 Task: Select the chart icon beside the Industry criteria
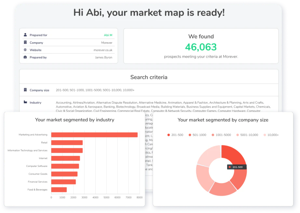pos(25,102)
